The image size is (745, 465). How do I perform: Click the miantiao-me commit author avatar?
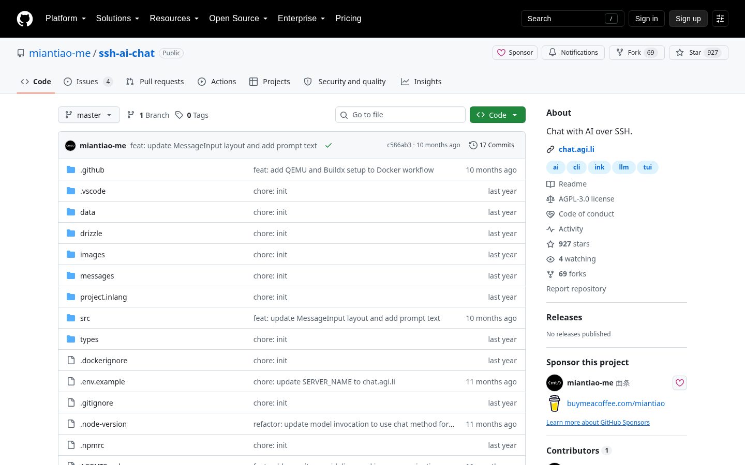pos(70,146)
